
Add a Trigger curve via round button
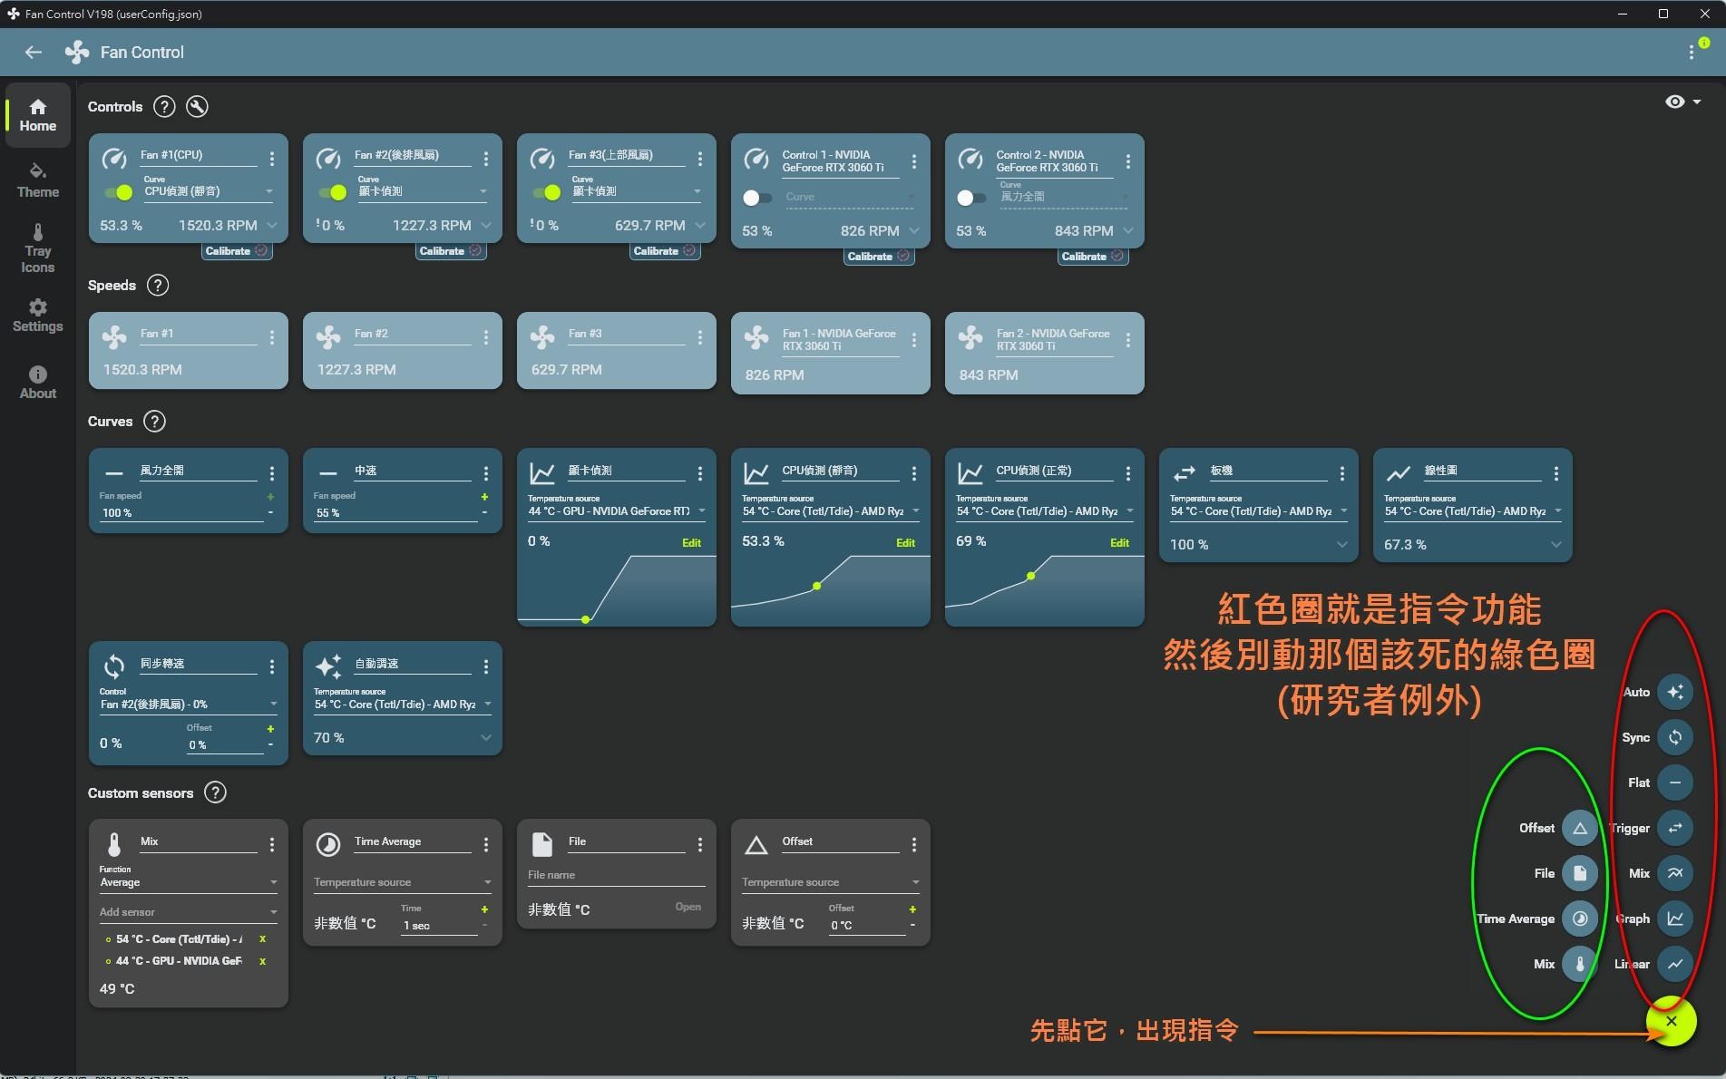tap(1674, 828)
